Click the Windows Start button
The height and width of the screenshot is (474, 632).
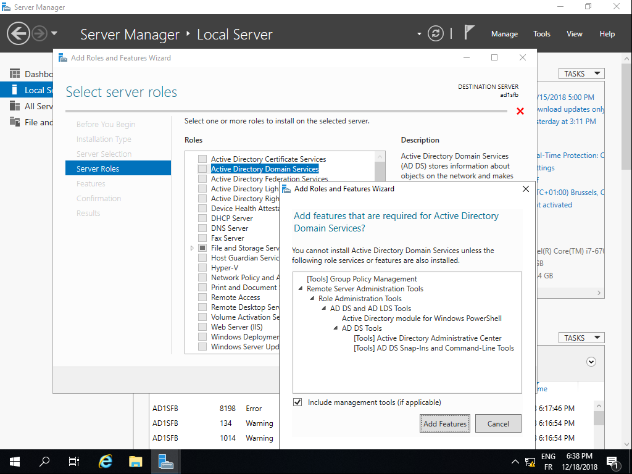tap(15, 461)
